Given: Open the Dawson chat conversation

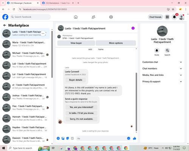Looking at the screenshot, I should click(x=26, y=140).
